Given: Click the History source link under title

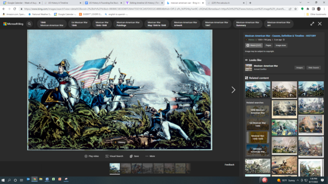Looking at the screenshot, I should coord(251,40).
